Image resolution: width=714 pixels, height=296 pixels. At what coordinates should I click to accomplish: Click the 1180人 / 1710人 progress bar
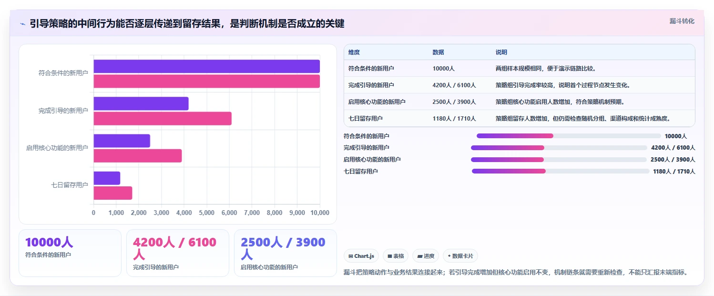click(561, 171)
